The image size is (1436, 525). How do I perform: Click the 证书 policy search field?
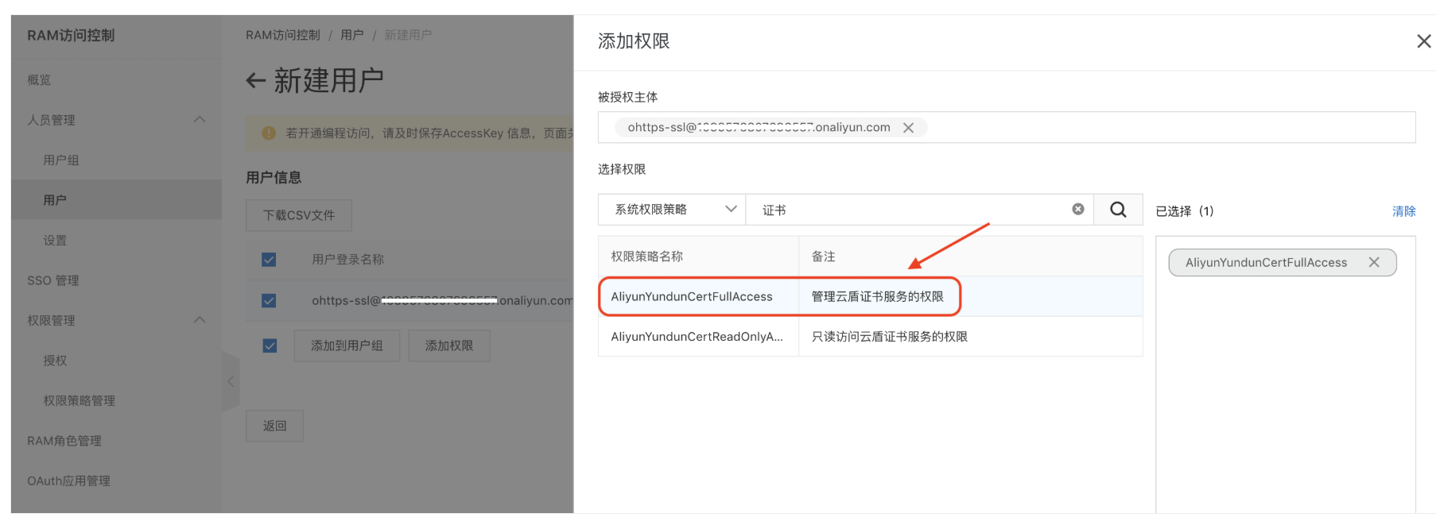point(906,210)
